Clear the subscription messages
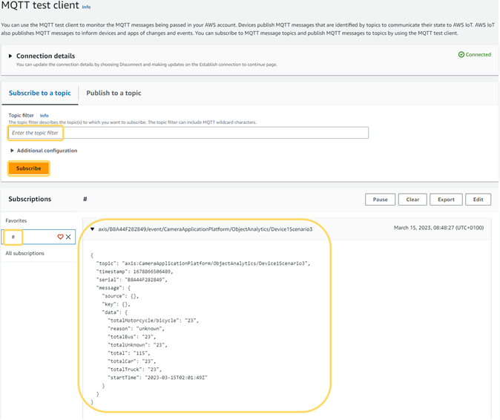This screenshot has width=500, height=420. click(x=412, y=200)
